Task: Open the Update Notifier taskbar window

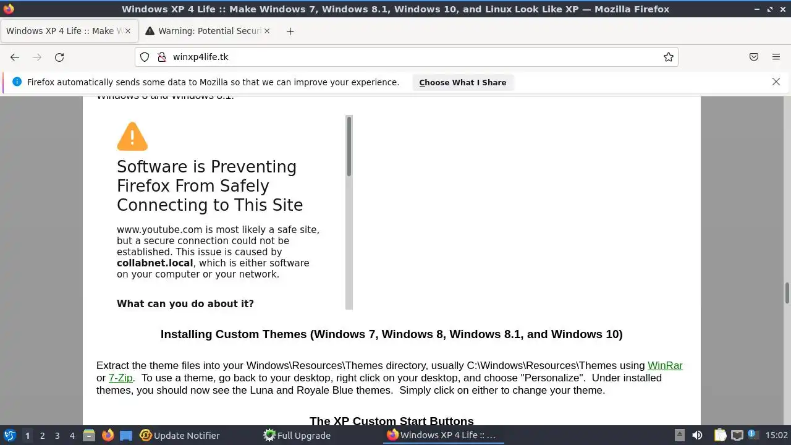Action: click(180, 435)
